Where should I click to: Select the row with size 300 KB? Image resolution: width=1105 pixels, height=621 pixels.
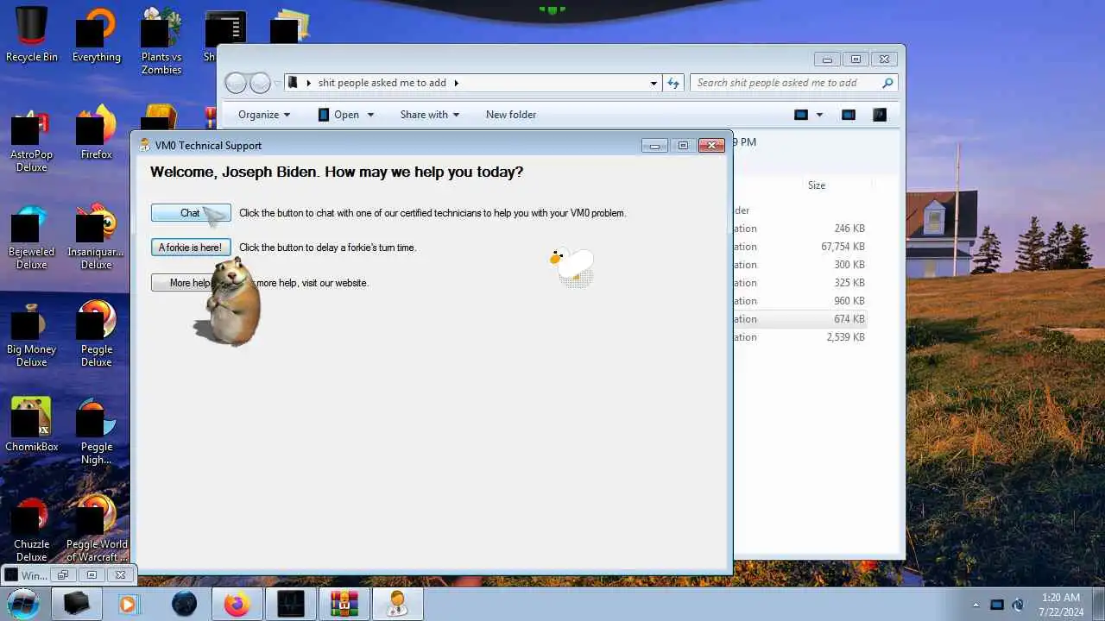pyautogui.click(x=799, y=265)
